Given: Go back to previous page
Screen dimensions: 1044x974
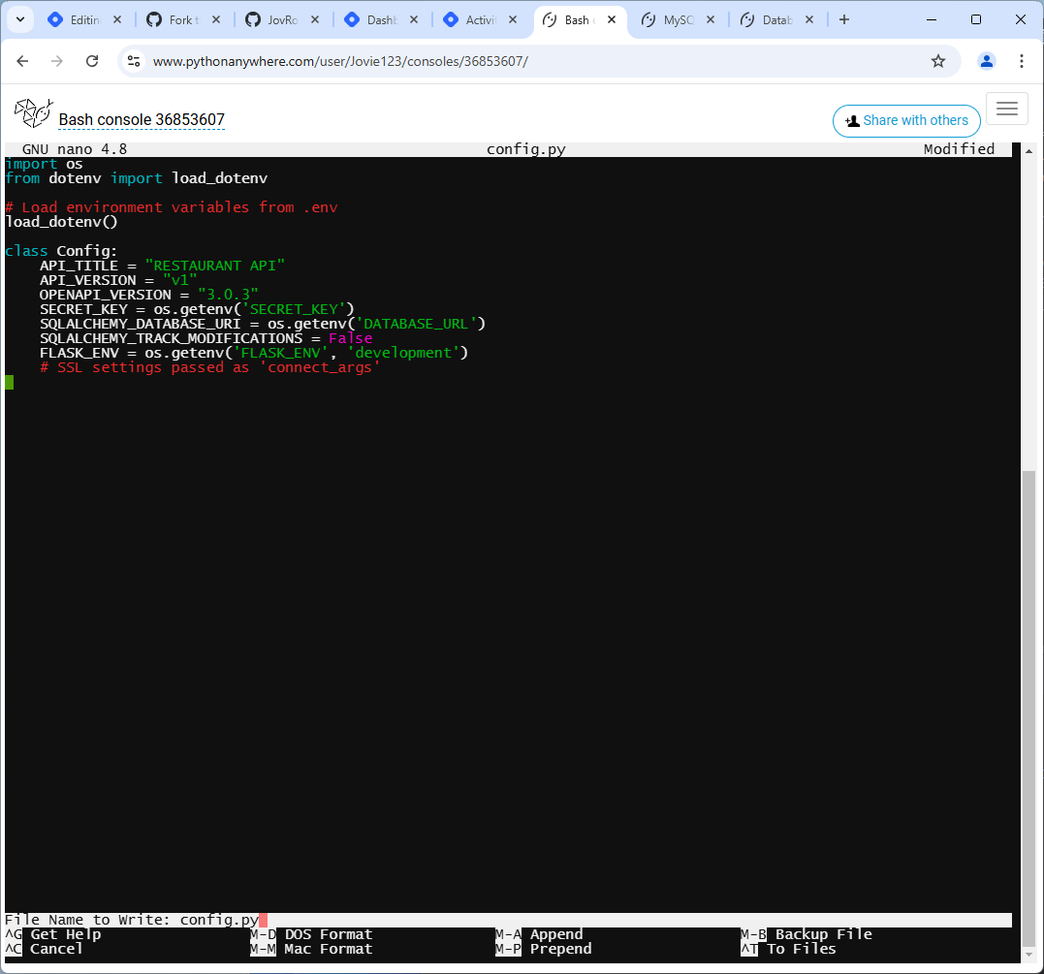Looking at the screenshot, I should pos(22,61).
